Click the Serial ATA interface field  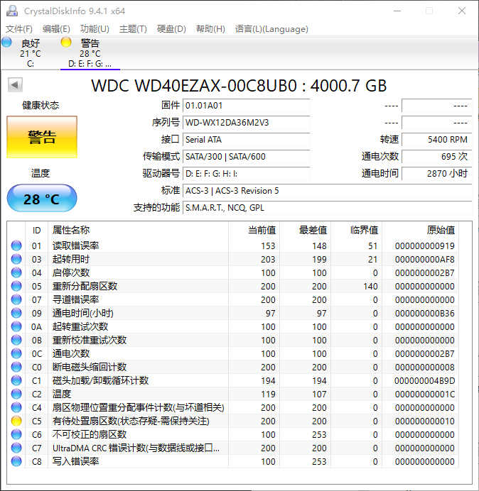click(x=246, y=139)
